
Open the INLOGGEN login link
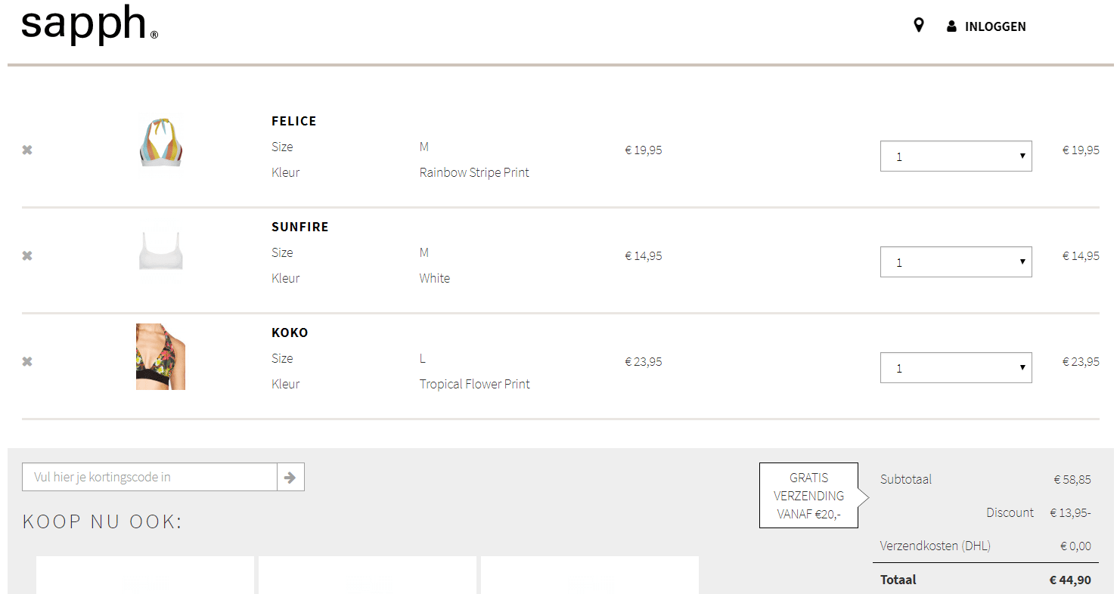click(x=995, y=26)
